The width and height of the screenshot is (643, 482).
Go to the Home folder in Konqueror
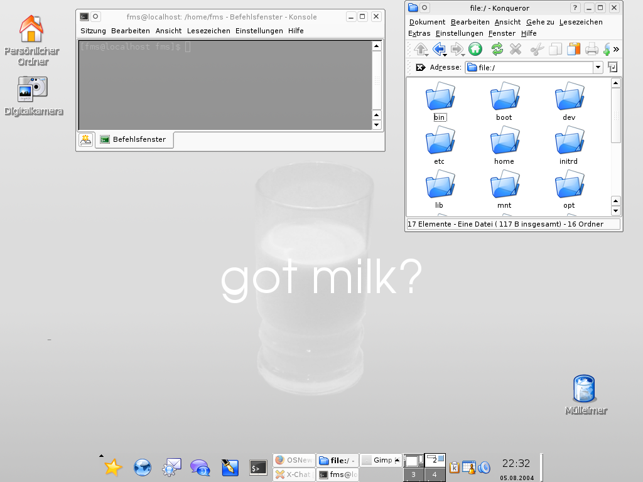coord(475,49)
